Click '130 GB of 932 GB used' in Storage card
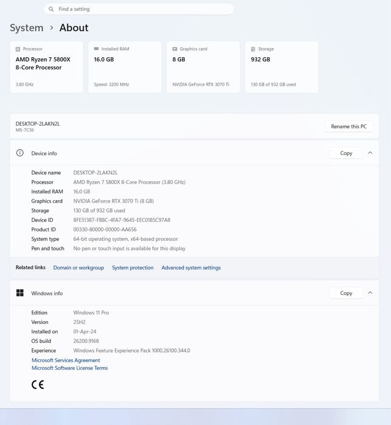This screenshot has width=391, height=425. point(273,85)
